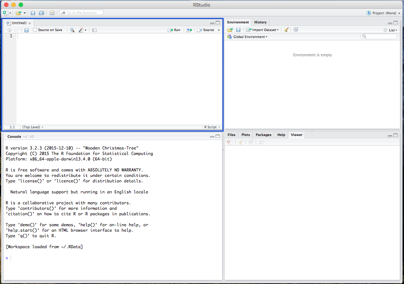The width and height of the screenshot is (404, 284).
Task: Click inside the Go to file/function box
Action: [81, 12]
